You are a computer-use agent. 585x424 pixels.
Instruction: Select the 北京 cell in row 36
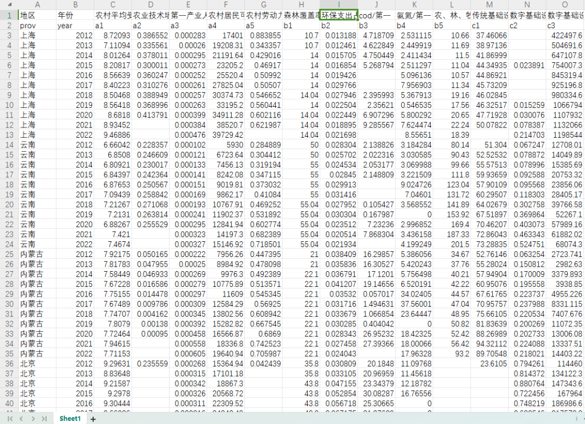click(x=37, y=363)
